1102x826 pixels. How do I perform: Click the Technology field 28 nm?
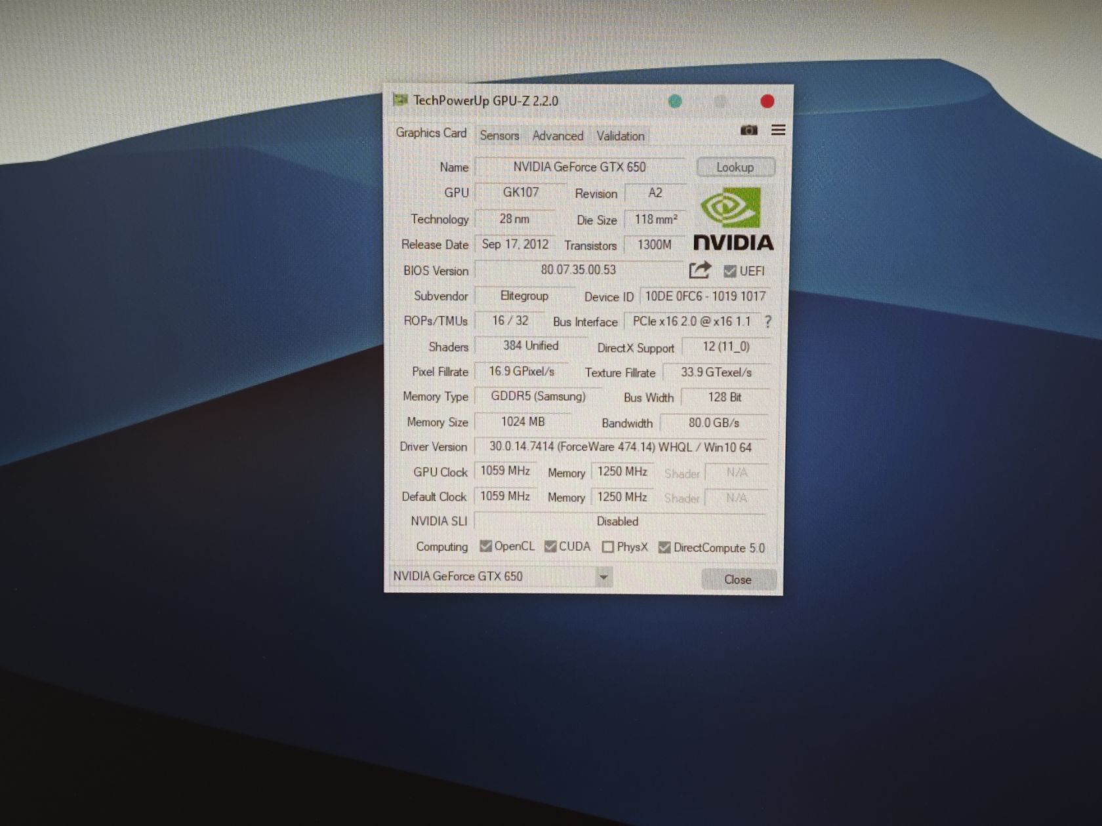point(515,219)
